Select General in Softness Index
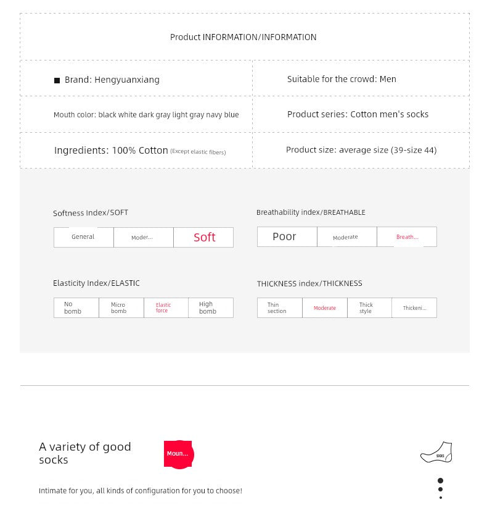487x518 pixels. click(83, 237)
